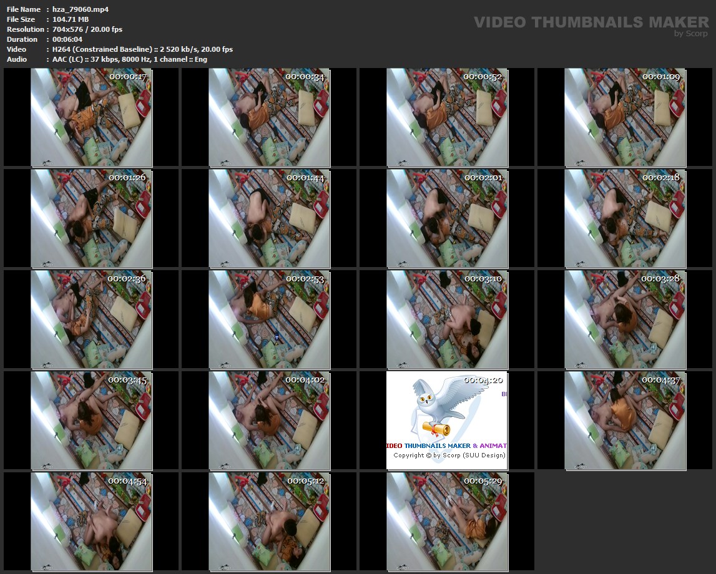Click the 'Copyright © by Scorp (SUU Design)' text

(449, 455)
